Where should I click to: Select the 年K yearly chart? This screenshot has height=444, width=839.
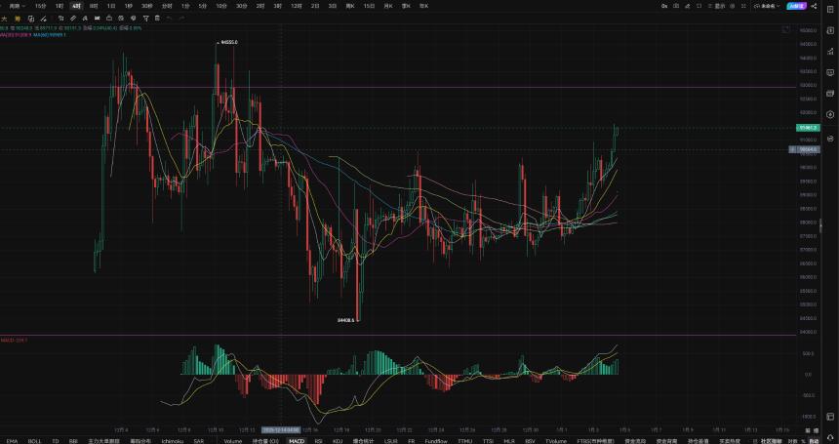pyautogui.click(x=423, y=6)
